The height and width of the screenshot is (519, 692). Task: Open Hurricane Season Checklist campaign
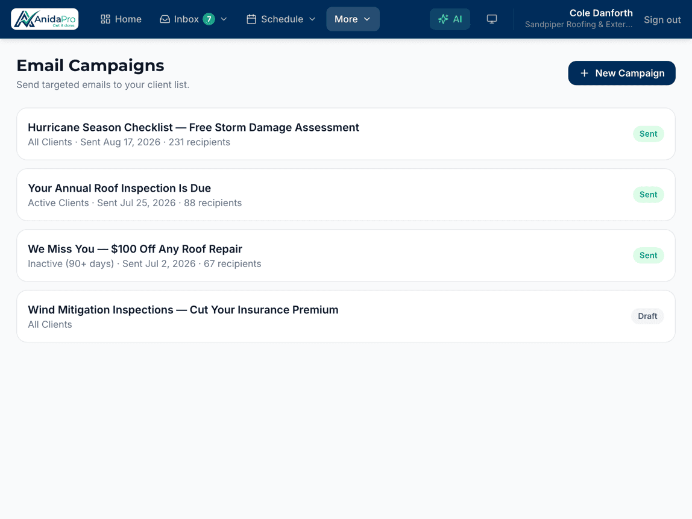(345, 134)
